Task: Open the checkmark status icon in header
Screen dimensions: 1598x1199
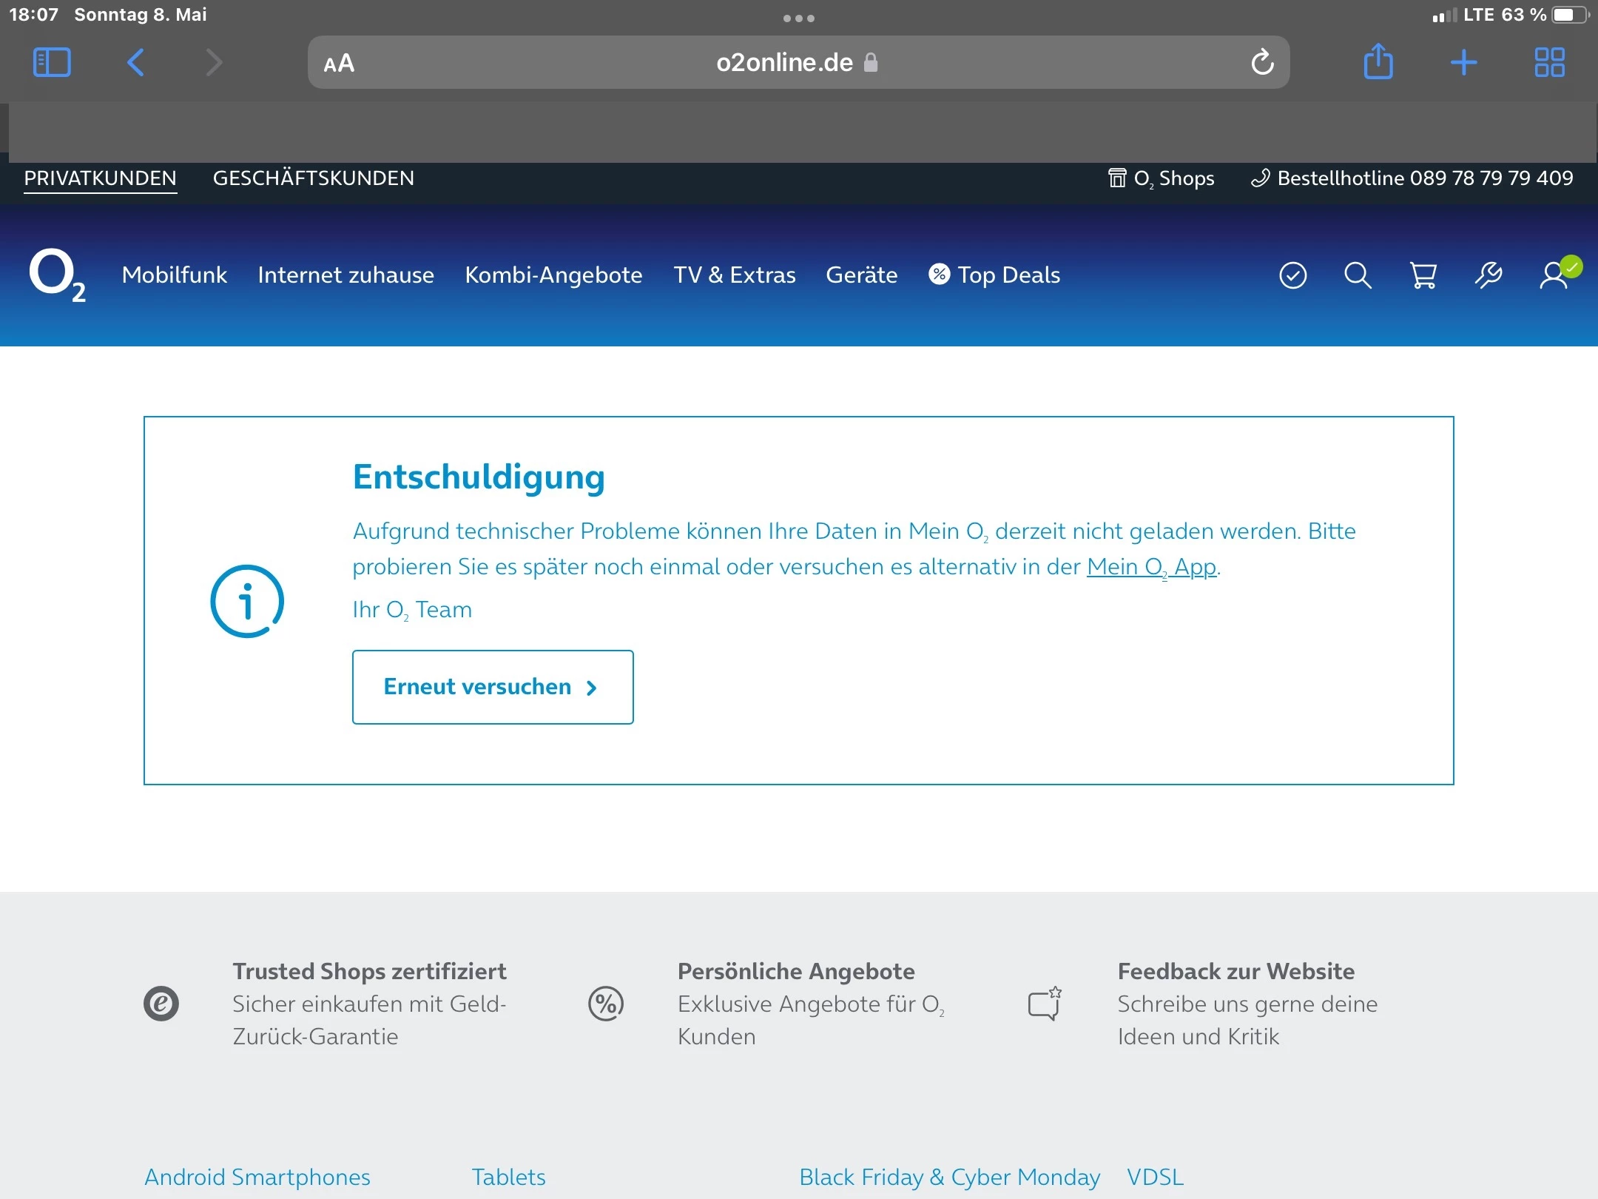Action: (x=1292, y=275)
